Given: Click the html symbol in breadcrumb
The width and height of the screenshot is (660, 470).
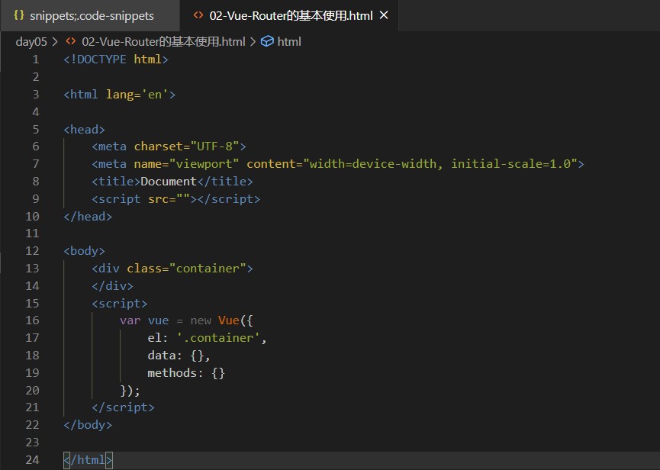Looking at the screenshot, I should coord(289,42).
